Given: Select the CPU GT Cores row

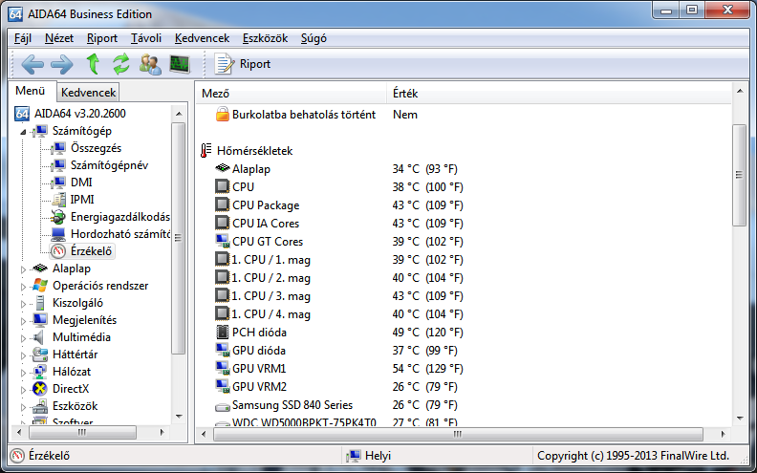Looking at the screenshot, I should point(464,242).
